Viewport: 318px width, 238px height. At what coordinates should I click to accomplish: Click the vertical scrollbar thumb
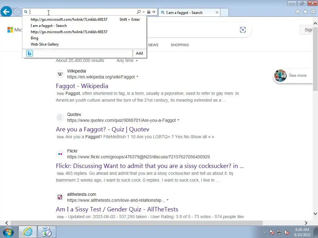[x=316, y=59]
